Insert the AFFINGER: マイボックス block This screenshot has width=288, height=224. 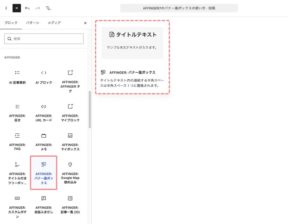tap(70, 142)
